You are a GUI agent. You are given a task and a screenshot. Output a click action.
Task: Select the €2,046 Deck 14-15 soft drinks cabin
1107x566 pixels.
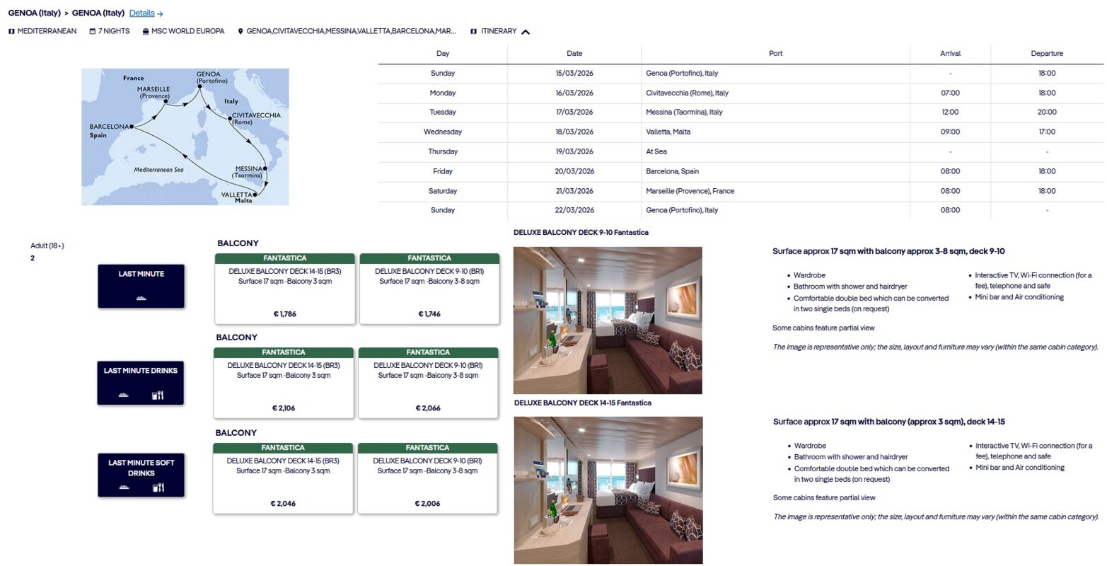pyautogui.click(x=283, y=478)
